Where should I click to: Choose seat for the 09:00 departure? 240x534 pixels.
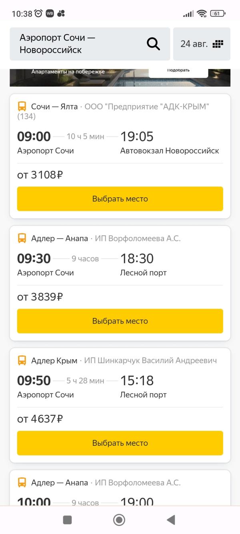[x=120, y=199]
